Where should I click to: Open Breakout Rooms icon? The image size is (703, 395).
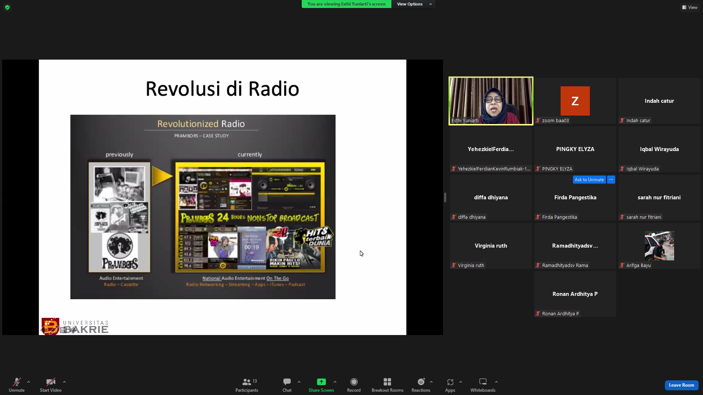(387, 382)
